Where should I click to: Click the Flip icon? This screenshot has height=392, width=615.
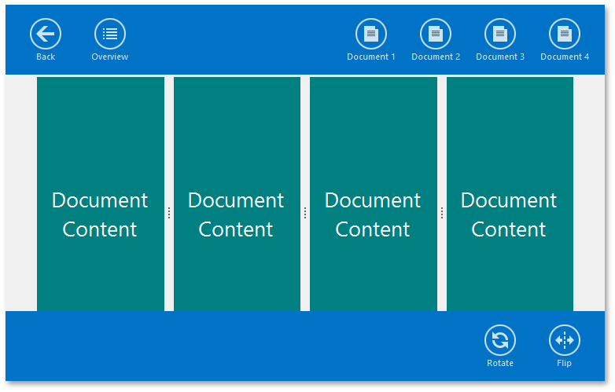pos(565,340)
